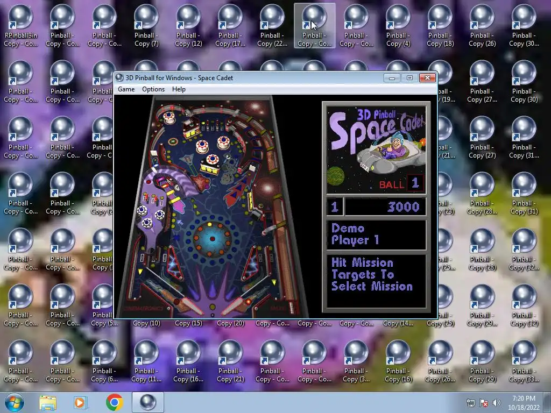Select the Pinball - Copy (18) desktop shortcut
Screen dimensions: 551x413
pyautogui.click(x=440, y=26)
